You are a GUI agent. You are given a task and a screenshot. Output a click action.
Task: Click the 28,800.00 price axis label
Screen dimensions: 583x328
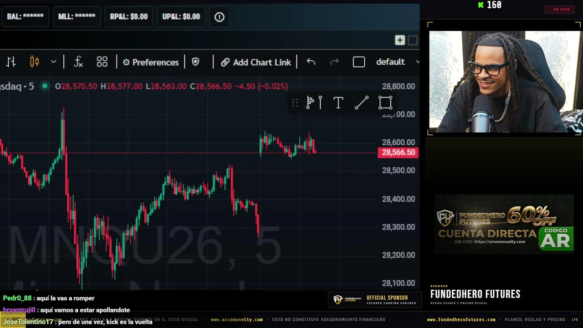pyautogui.click(x=399, y=86)
